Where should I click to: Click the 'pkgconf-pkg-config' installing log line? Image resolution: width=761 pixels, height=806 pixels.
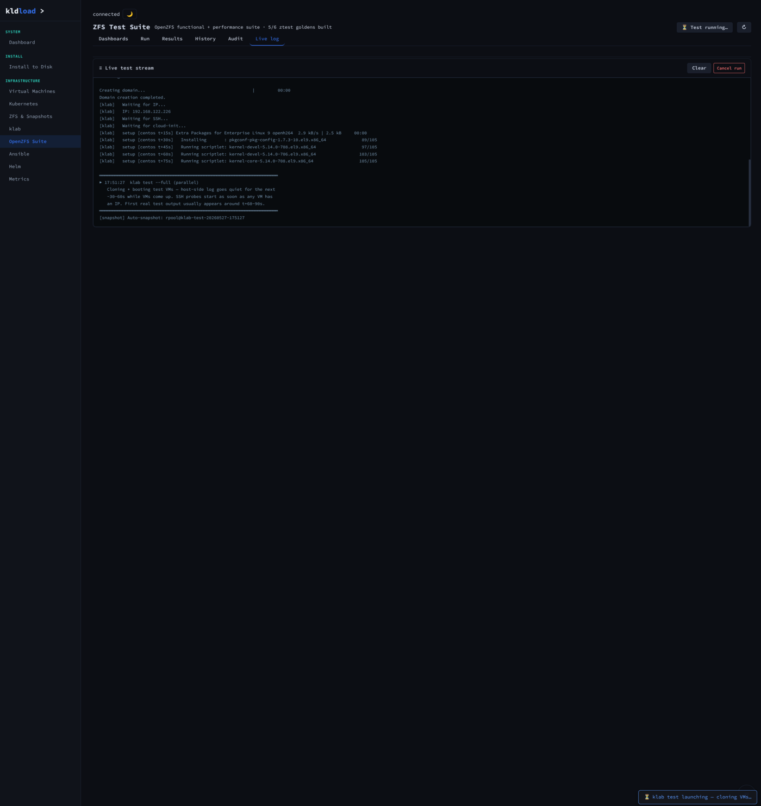[238, 140]
